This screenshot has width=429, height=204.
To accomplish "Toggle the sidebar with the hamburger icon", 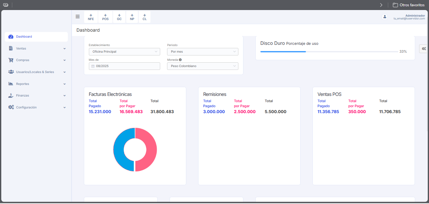I will pos(78,16).
